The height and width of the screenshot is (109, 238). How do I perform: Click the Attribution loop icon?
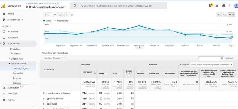[4, 88]
